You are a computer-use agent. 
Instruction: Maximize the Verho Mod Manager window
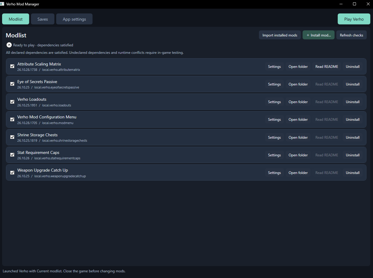coord(354,4)
